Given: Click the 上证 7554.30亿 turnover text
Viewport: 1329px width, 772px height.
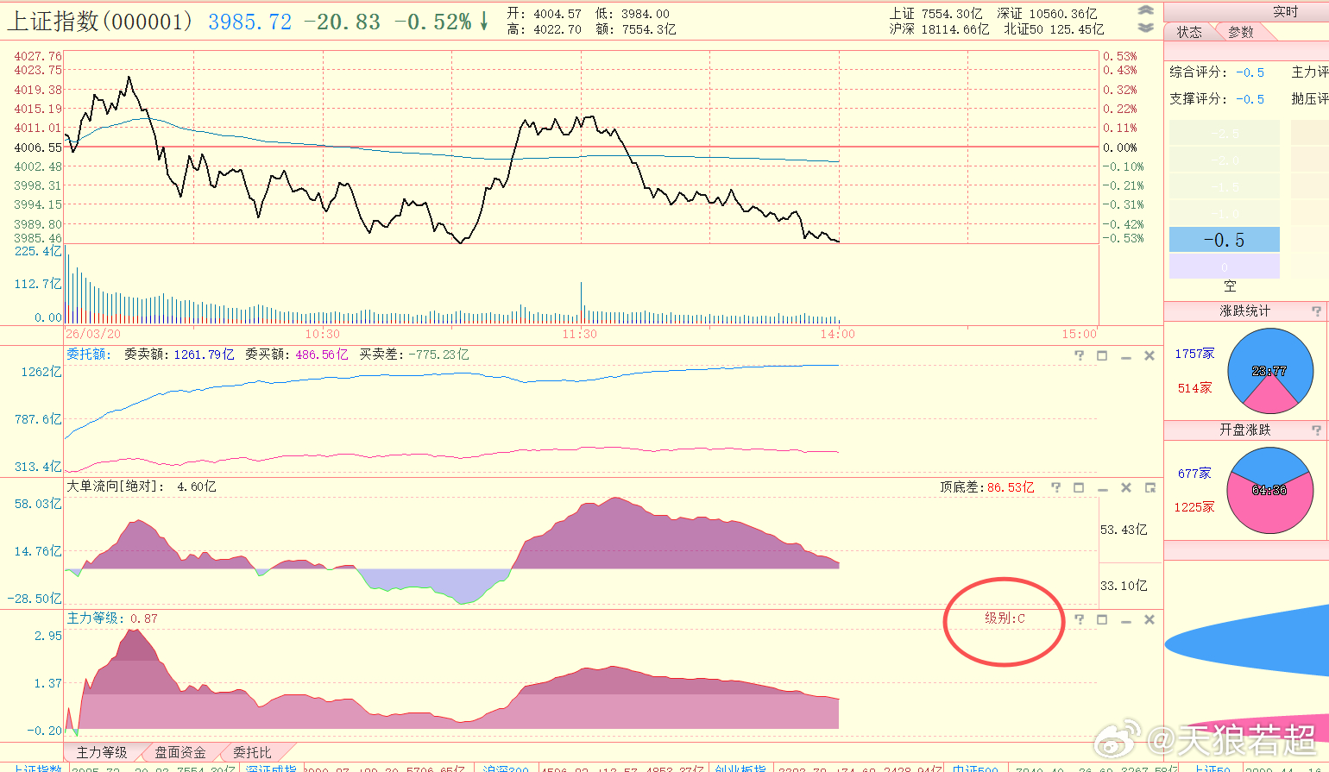Looking at the screenshot, I should [x=936, y=14].
